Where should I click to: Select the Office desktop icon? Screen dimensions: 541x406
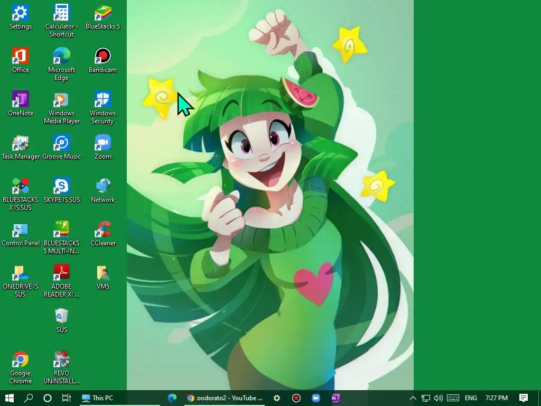pos(21,60)
